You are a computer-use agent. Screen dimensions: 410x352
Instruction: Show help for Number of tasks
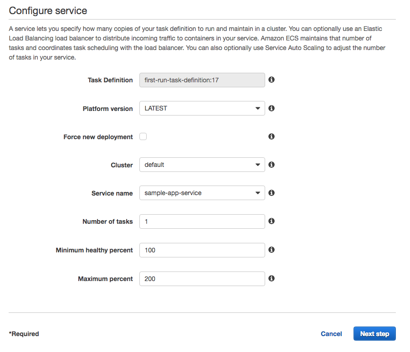(x=272, y=221)
